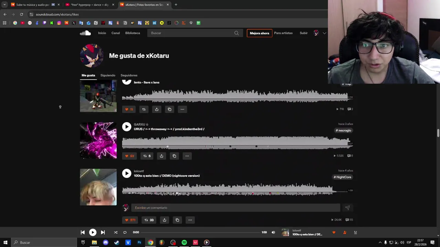Repost the 'lento - llavs x lans' track
440x247 pixels.
[144, 109]
